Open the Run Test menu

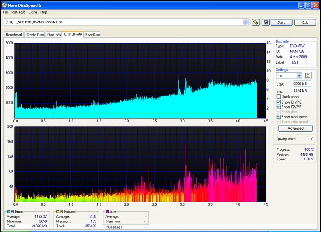[x=18, y=12]
